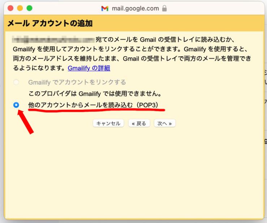Click the Gmail logo in title bar
The height and width of the screenshot is (223, 267).
(105, 8)
